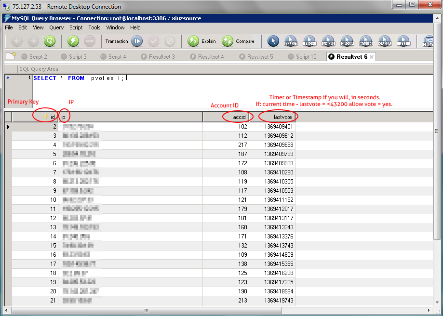Sort by the lastvote column header
Image resolution: width=443 pixels, height=316 pixels.
point(272,117)
